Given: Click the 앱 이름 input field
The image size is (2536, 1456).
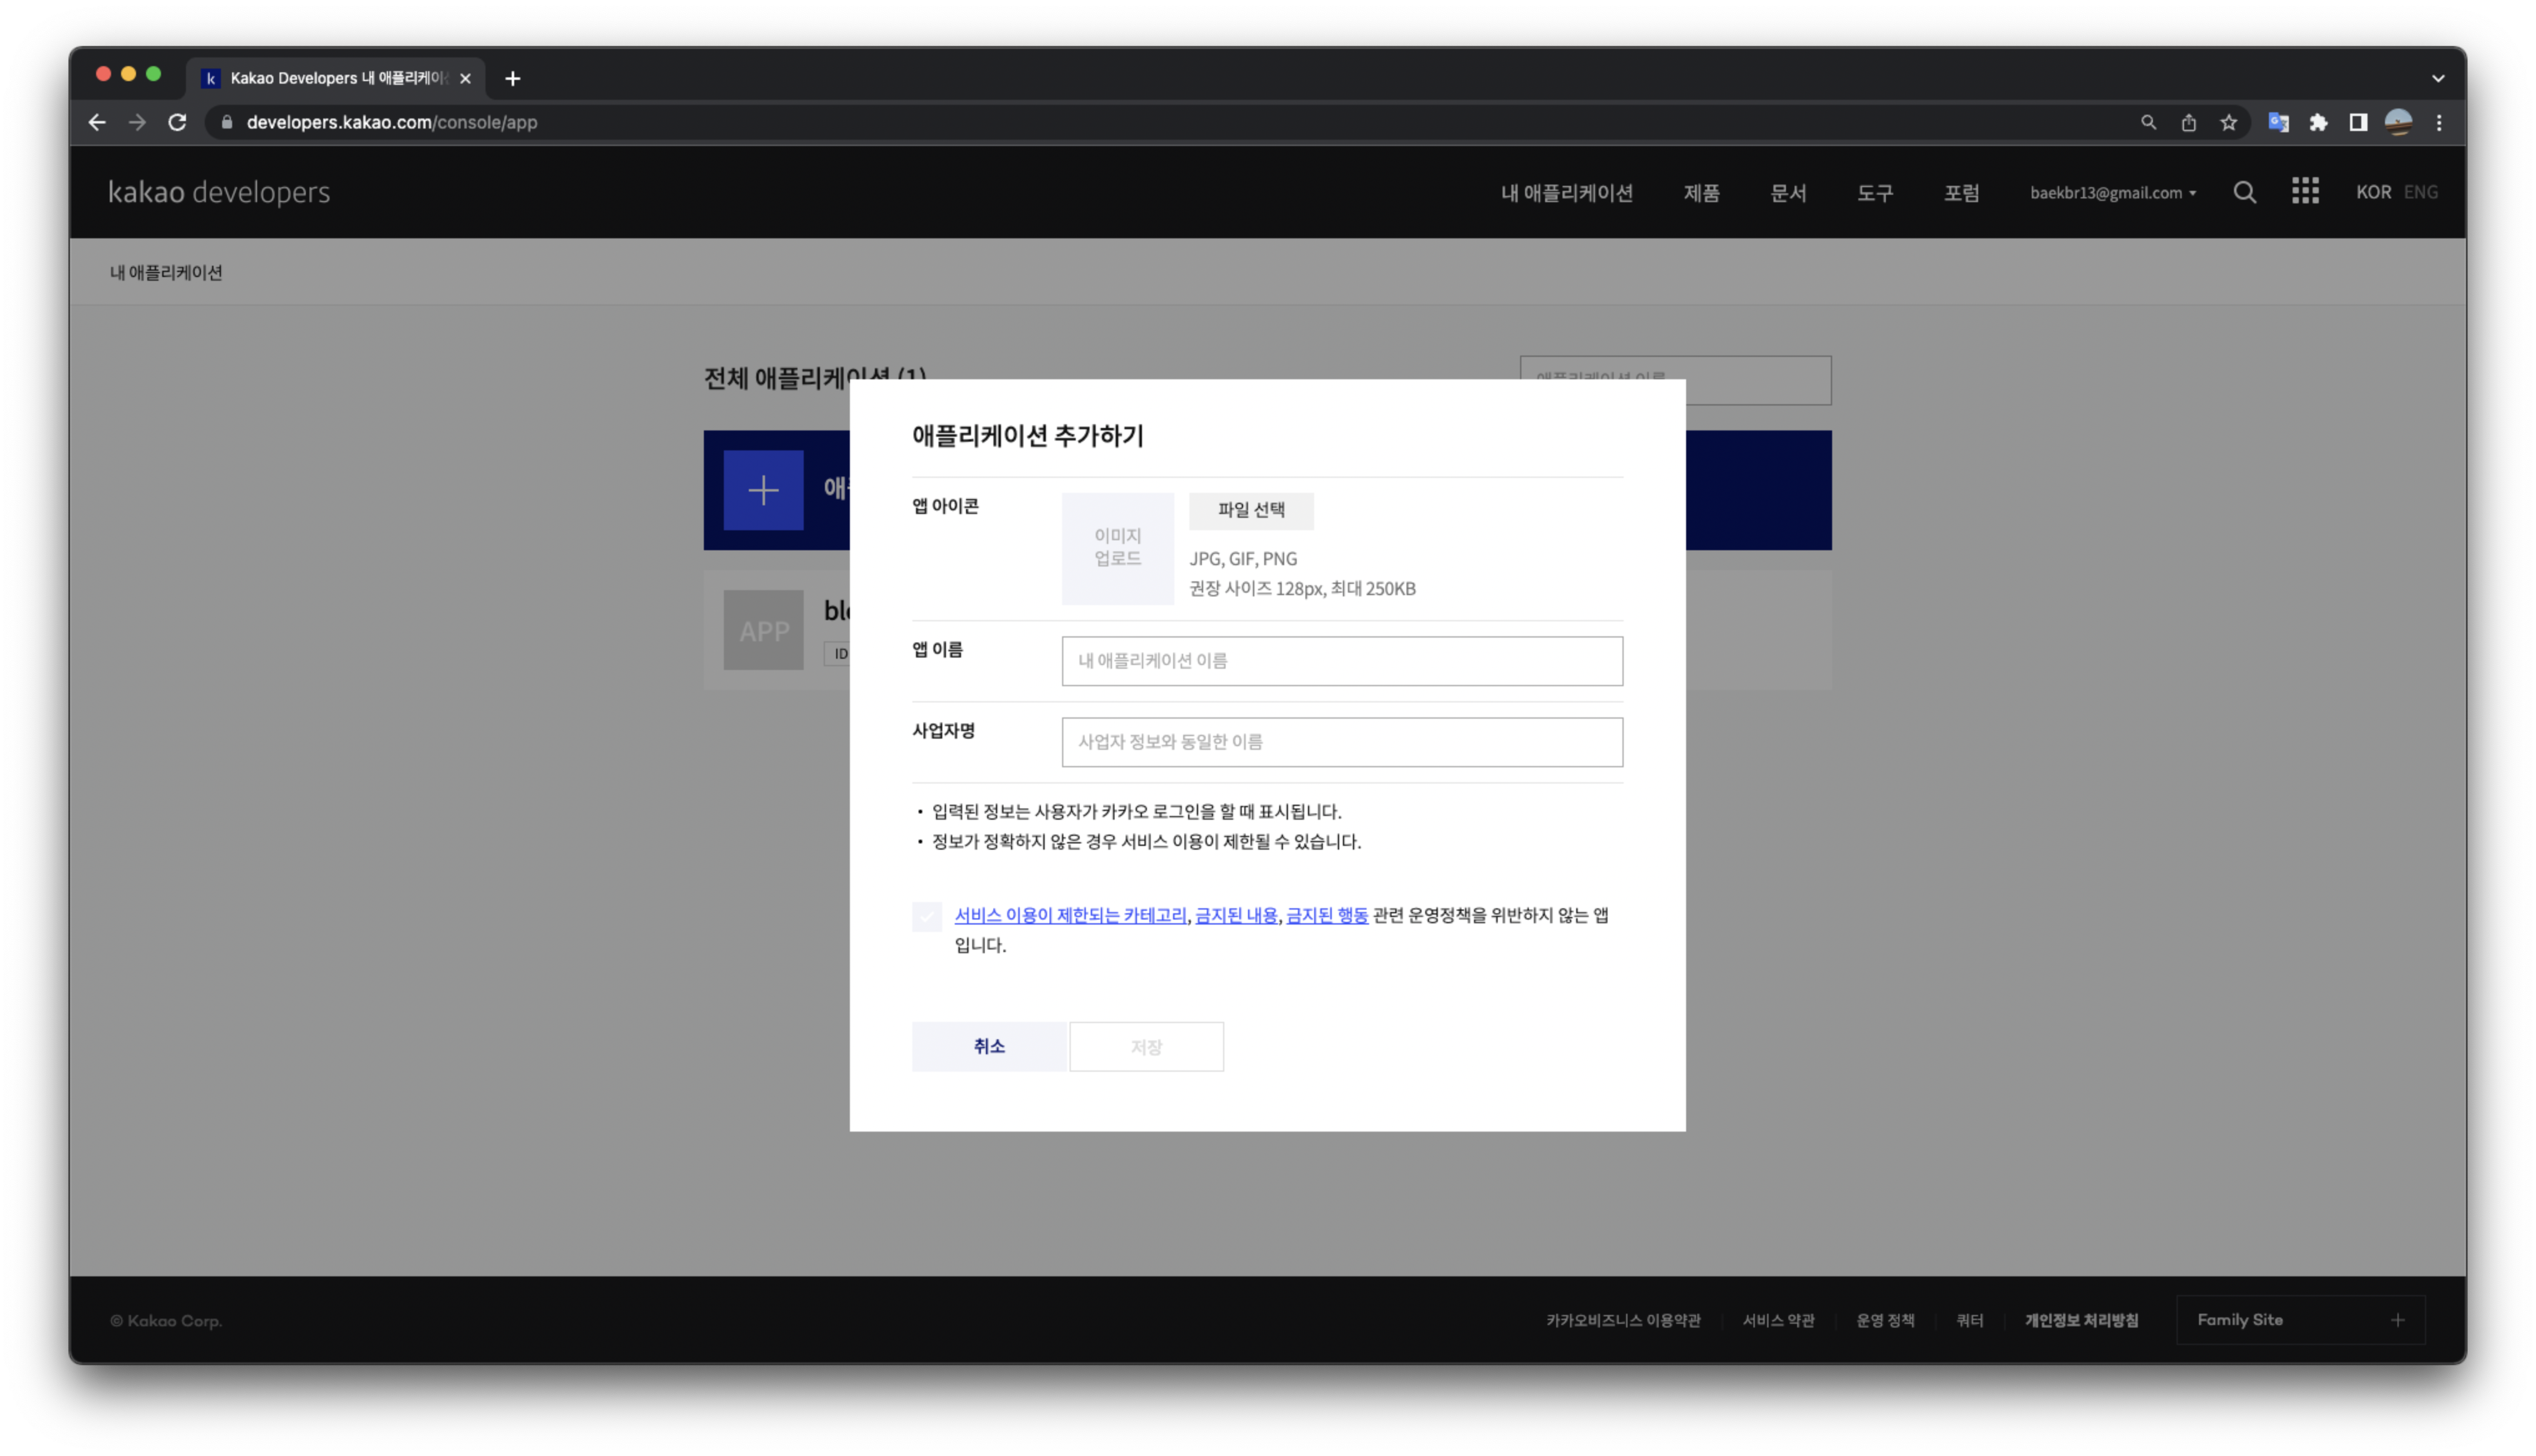Looking at the screenshot, I should [x=1341, y=661].
